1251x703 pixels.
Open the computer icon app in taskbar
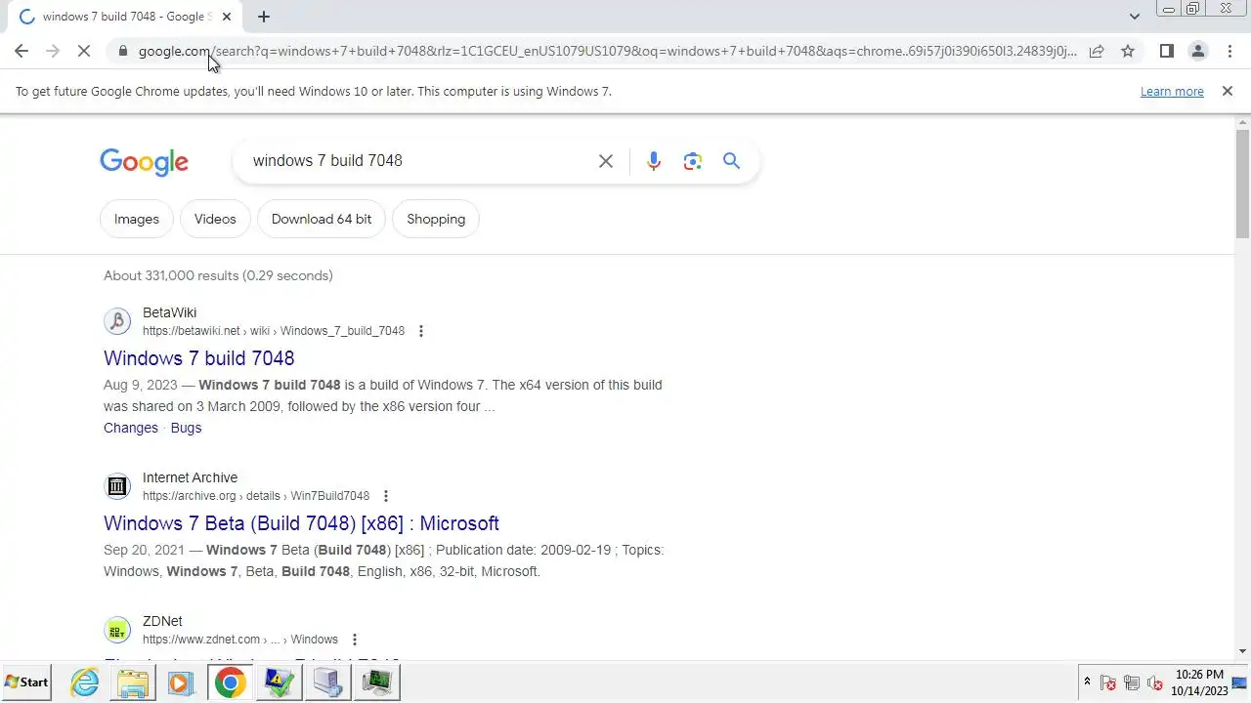pyautogui.click(x=328, y=682)
